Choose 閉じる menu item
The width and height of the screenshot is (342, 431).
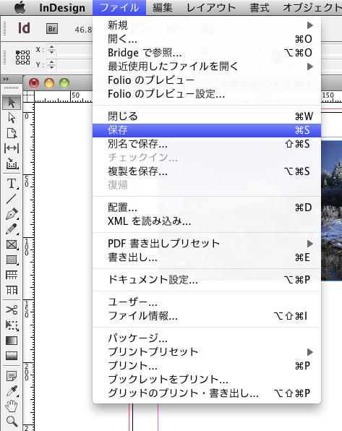[x=207, y=116]
